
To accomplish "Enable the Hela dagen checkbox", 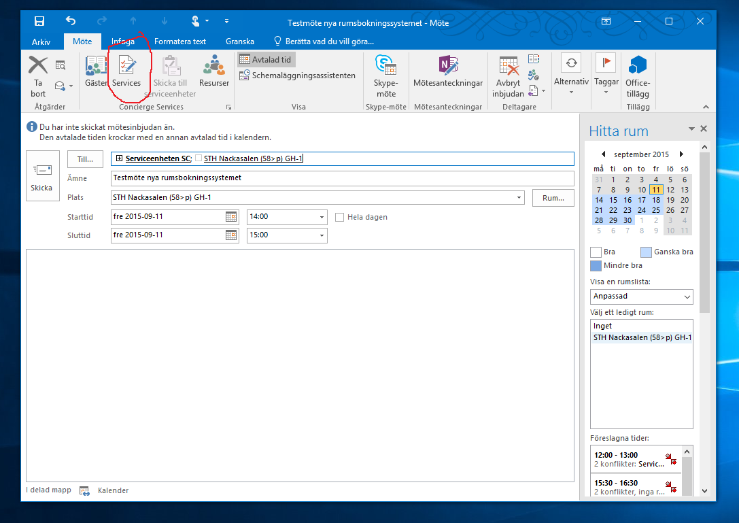I will 339,217.
